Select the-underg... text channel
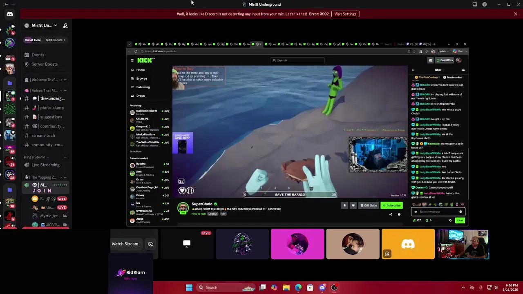523x294 pixels. [45, 98]
